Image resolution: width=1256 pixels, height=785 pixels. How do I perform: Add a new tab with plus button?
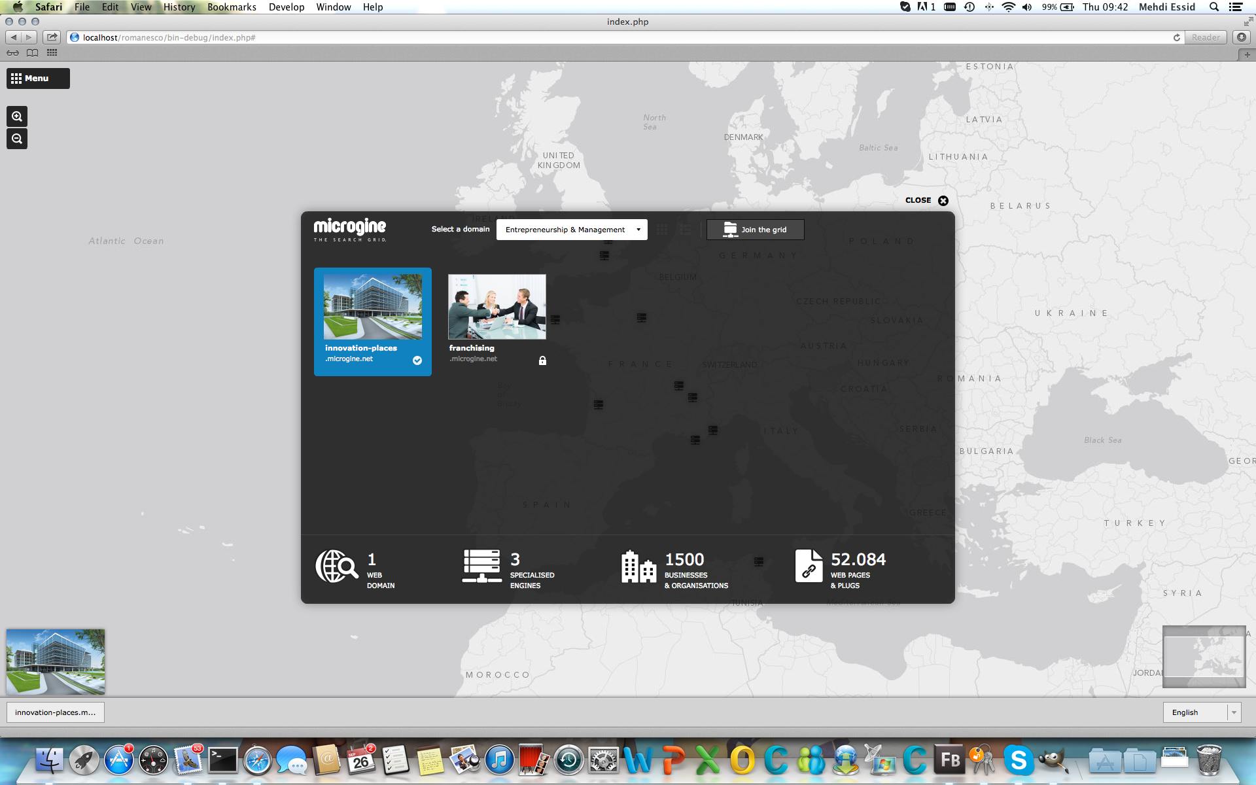tap(1247, 55)
